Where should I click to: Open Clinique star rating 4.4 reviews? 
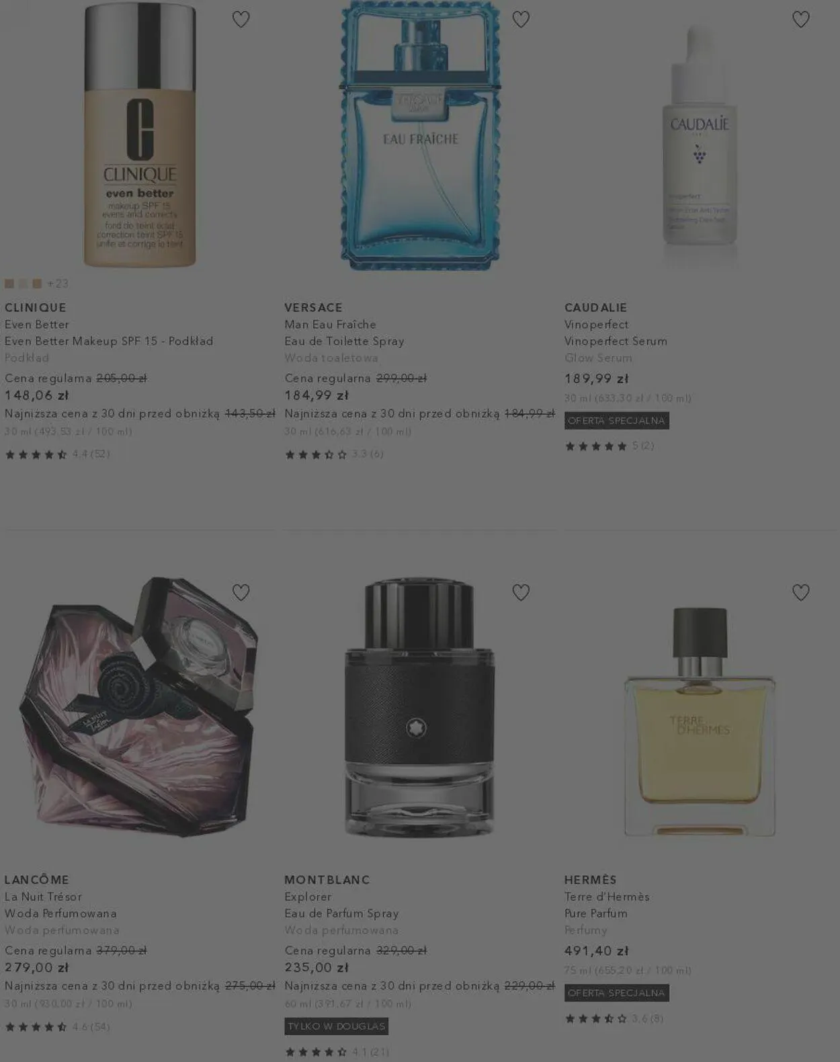[57, 454]
